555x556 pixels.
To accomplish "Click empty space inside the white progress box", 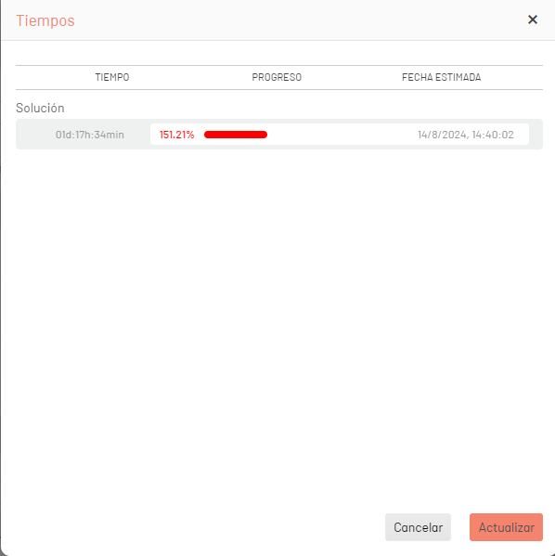I will click(x=341, y=135).
